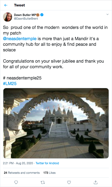View the 24 Retweets and comments
This screenshot has height=187, width=112.
click(x=22, y=173)
